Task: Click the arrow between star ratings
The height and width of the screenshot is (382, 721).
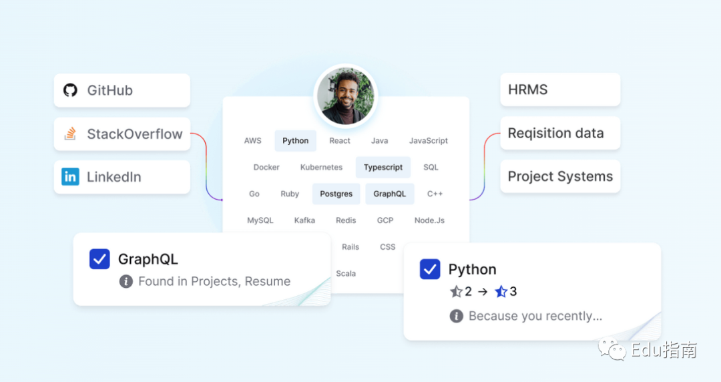Action: (483, 292)
